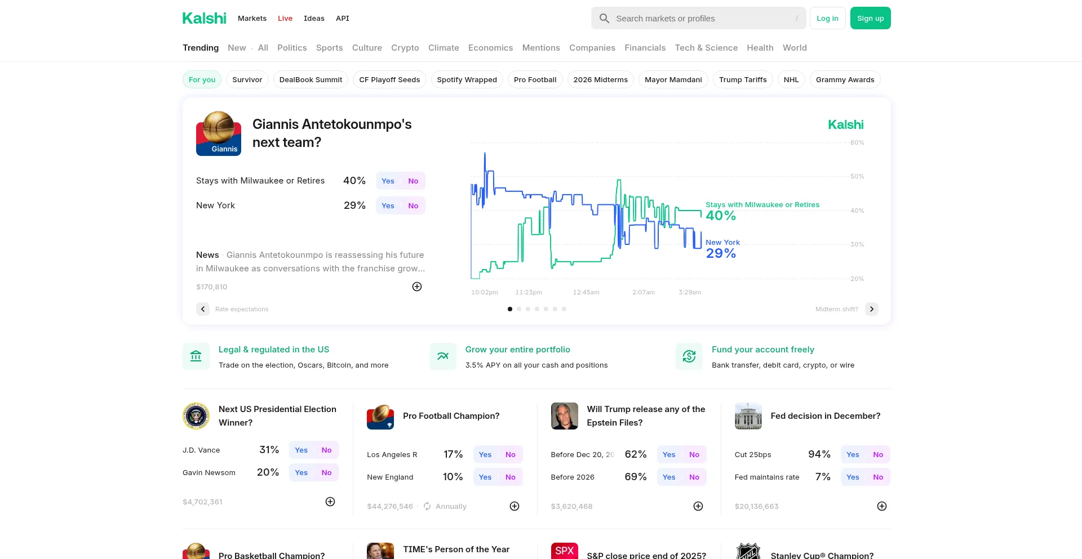The height and width of the screenshot is (559, 1082).
Task: Click the Kalshi logo in header
Action: (204, 19)
